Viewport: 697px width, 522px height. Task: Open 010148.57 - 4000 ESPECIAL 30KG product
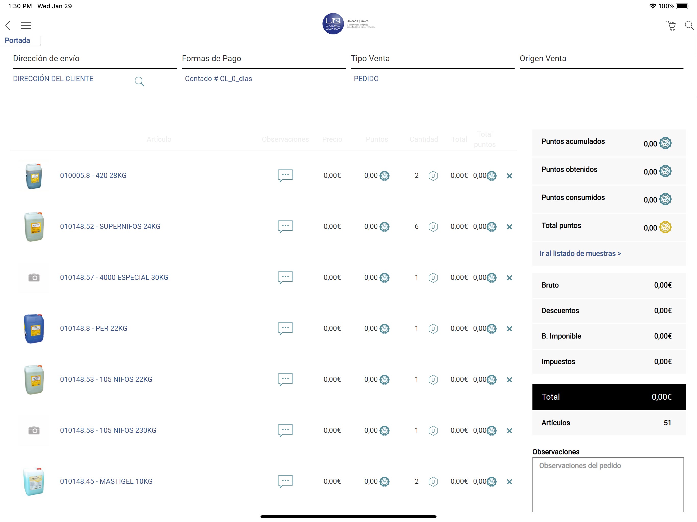coord(114,277)
